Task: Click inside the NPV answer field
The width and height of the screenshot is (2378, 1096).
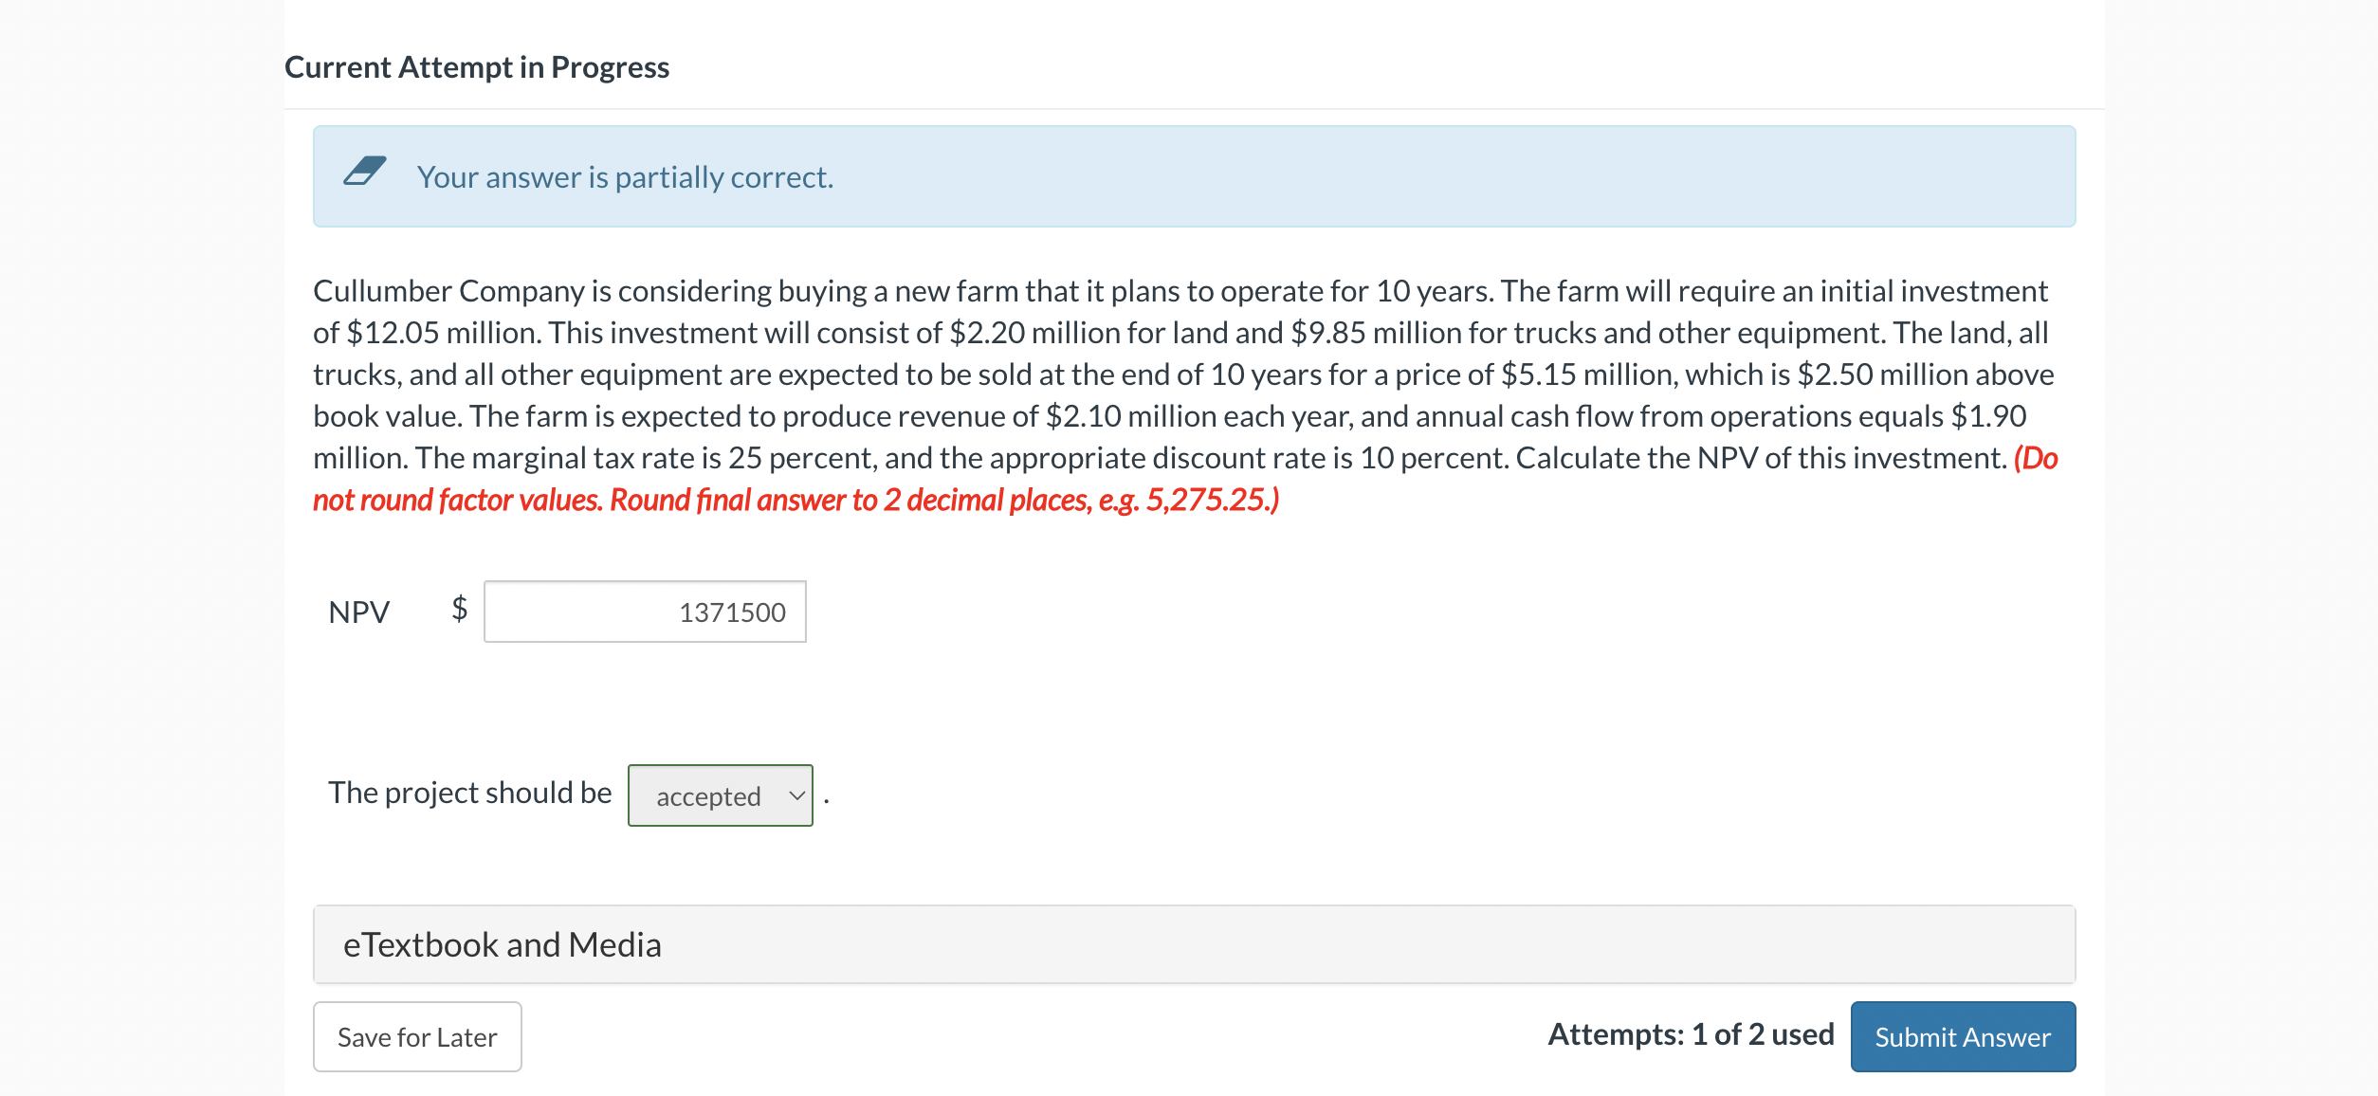Action: (x=645, y=612)
